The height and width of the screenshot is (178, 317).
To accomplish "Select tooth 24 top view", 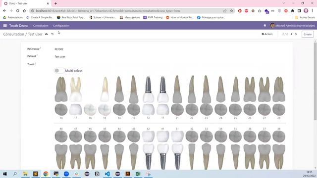I will tap(221, 110).
